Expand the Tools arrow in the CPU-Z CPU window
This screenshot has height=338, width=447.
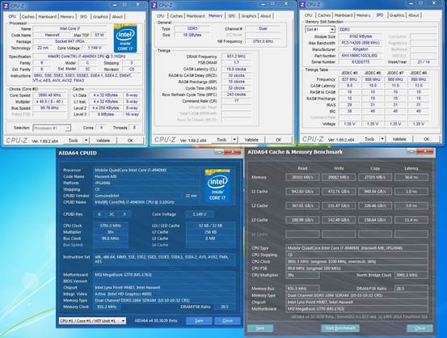(x=86, y=141)
